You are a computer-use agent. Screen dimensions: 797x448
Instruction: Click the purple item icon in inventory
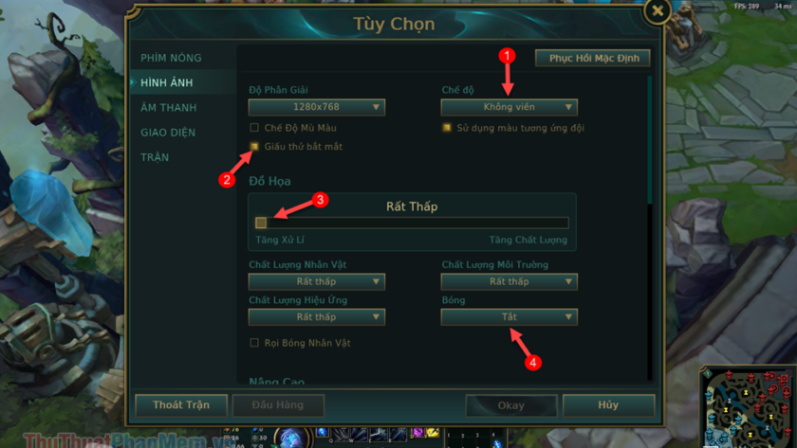(417, 432)
